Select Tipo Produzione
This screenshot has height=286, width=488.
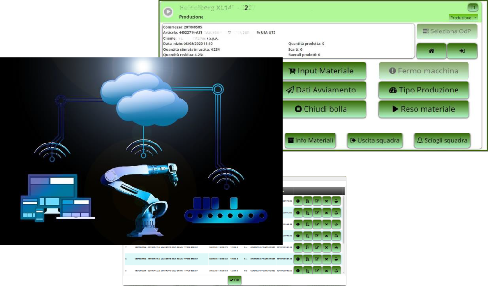(423, 90)
